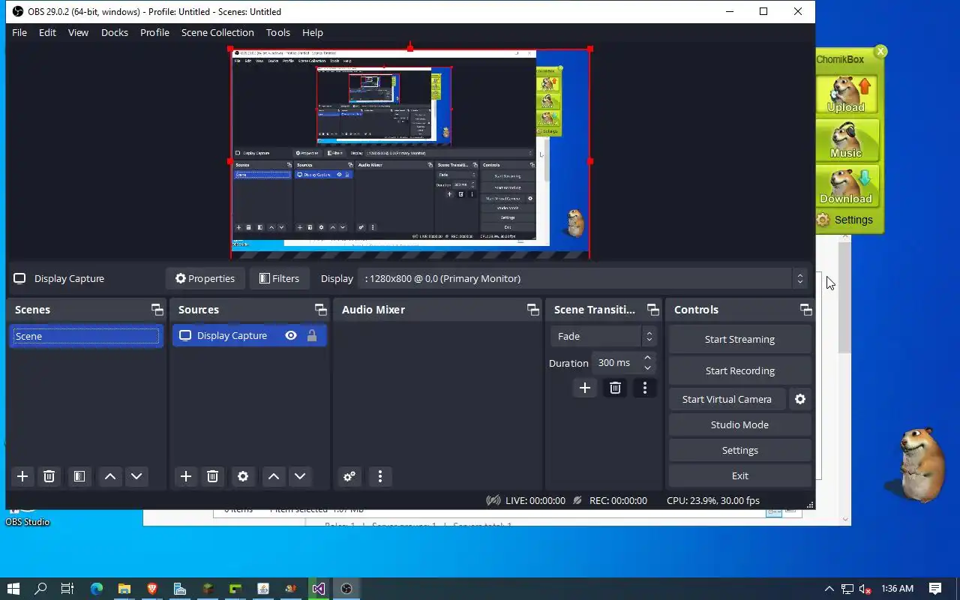Viewport: 960px width, 600px height.
Task: Float the Controls dock panel
Action: (805, 310)
